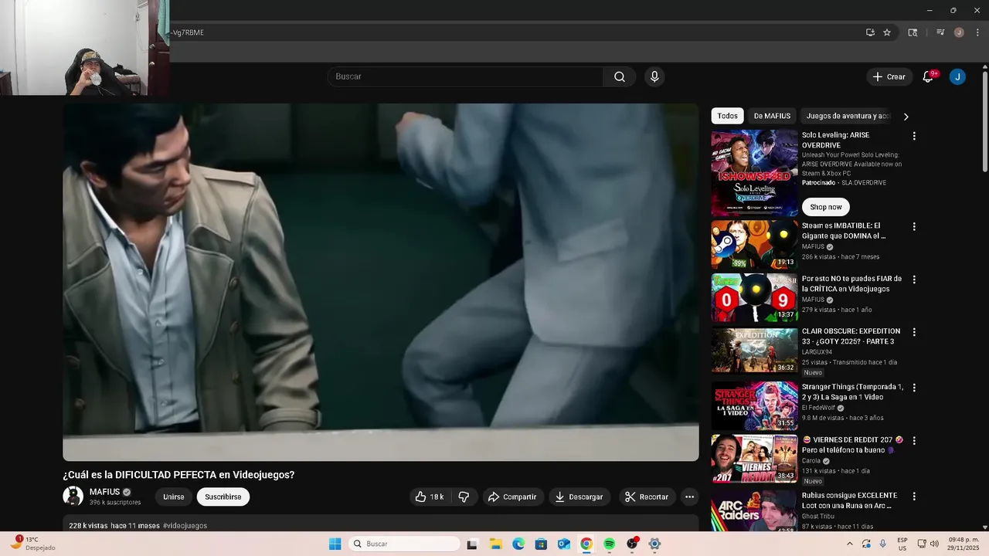Open options for Por esto NO te puedes FIAR video
Screen dimensions: 989x556
(x=914, y=280)
